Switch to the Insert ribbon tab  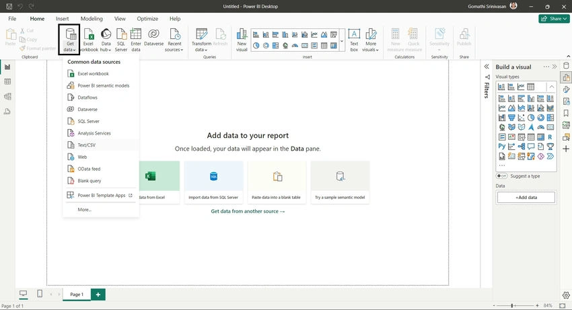[63, 19]
